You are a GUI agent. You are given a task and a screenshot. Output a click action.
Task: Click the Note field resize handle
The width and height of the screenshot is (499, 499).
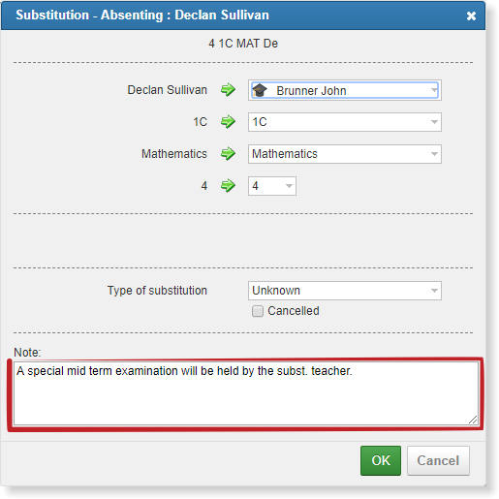pyautogui.click(x=473, y=420)
